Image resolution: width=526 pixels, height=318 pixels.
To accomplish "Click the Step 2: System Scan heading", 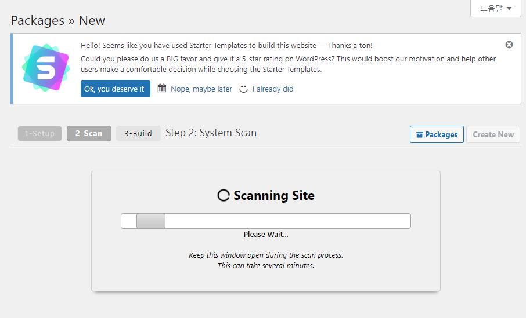I will (x=211, y=133).
